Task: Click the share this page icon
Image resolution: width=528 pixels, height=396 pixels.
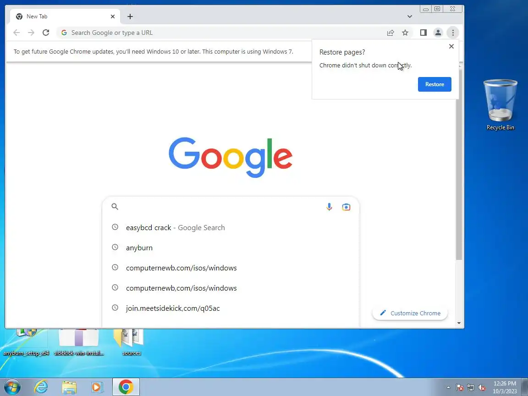Action: [x=390, y=33]
